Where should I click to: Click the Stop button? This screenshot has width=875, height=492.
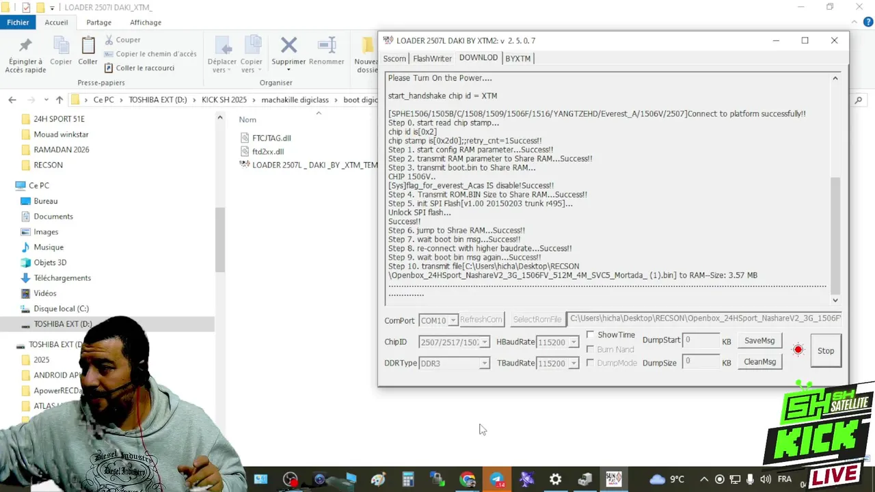point(826,351)
